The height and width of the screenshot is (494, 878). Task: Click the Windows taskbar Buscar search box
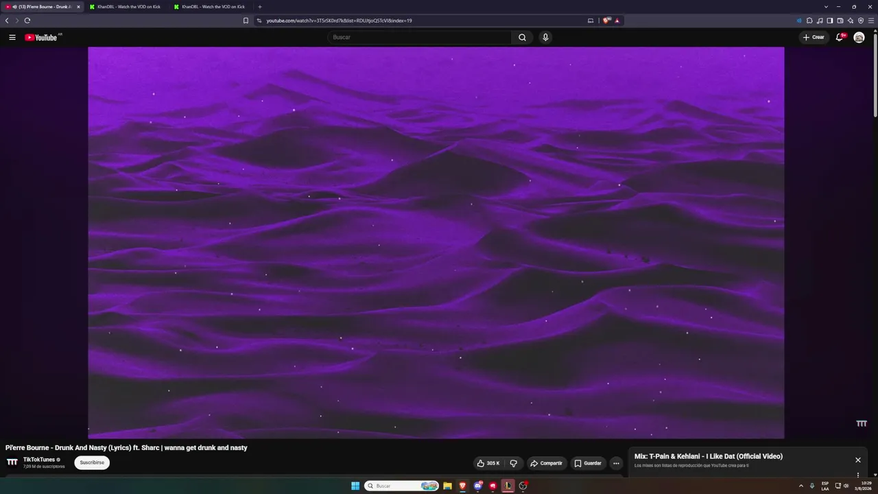401,486
